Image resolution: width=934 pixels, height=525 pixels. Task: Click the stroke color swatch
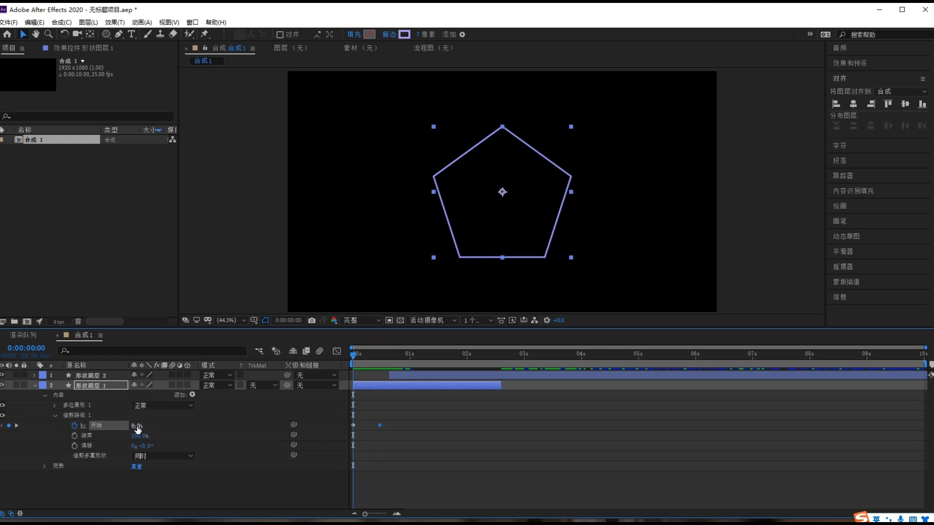[x=404, y=35]
